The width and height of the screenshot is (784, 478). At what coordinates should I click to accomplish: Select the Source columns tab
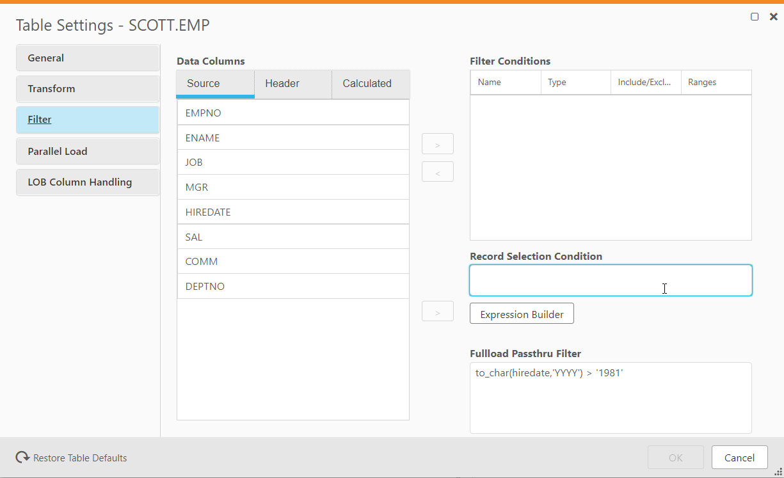pyautogui.click(x=204, y=84)
